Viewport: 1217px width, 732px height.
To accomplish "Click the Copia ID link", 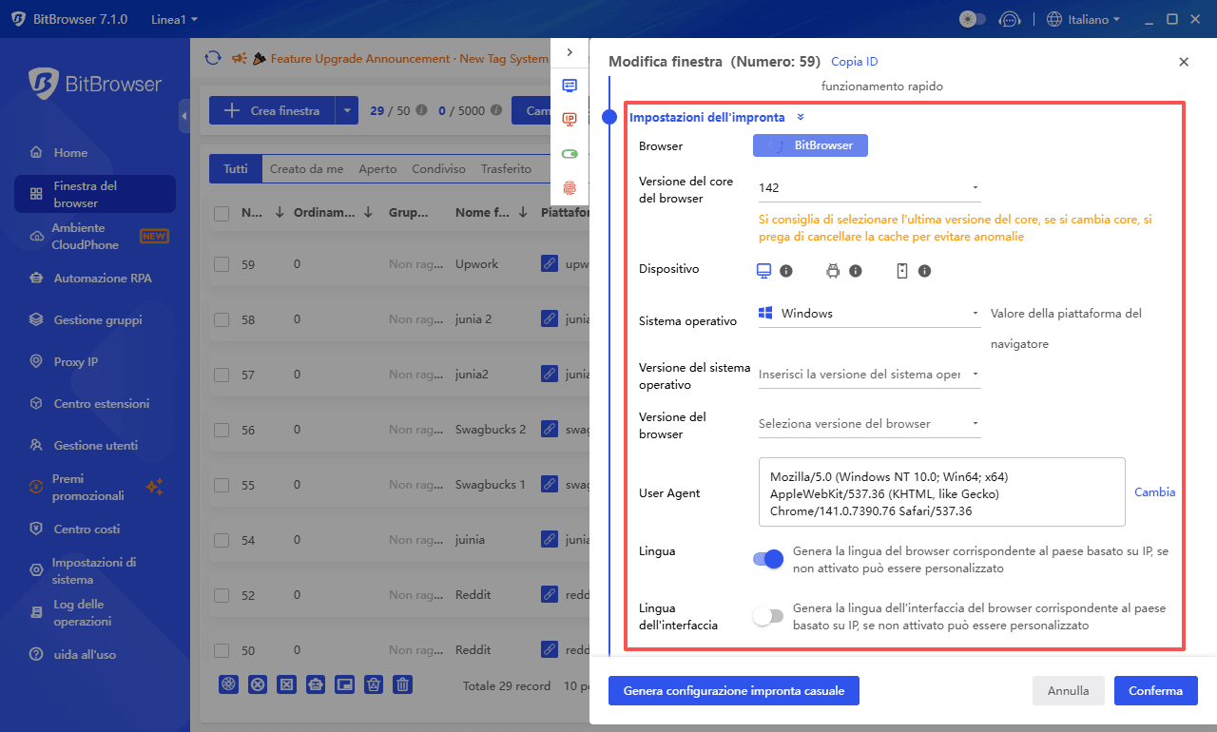I will 855,62.
